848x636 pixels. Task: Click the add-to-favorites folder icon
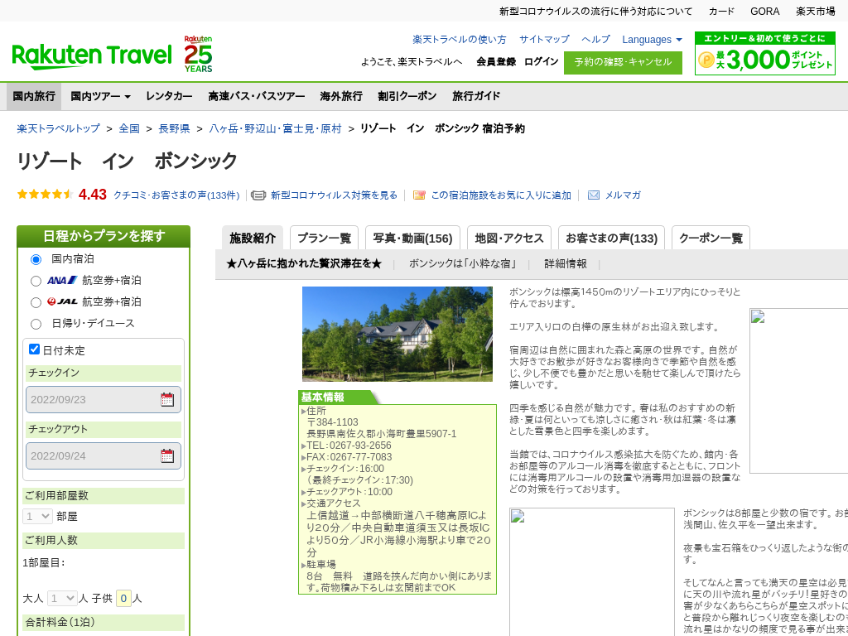[419, 195]
